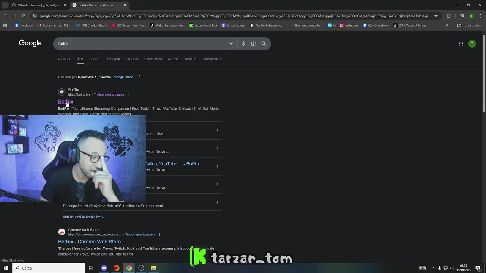Click Altri risultati in botrix.live
Image resolution: width=486 pixels, height=273 pixels.
coord(83,217)
